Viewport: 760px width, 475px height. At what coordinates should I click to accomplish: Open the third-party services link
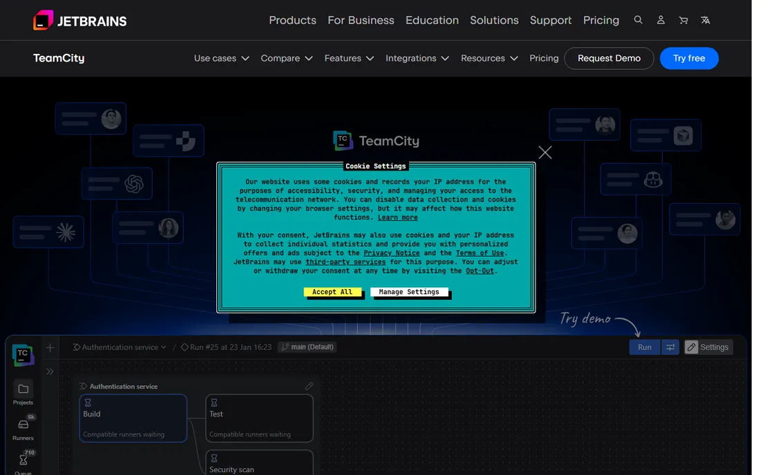[345, 262]
